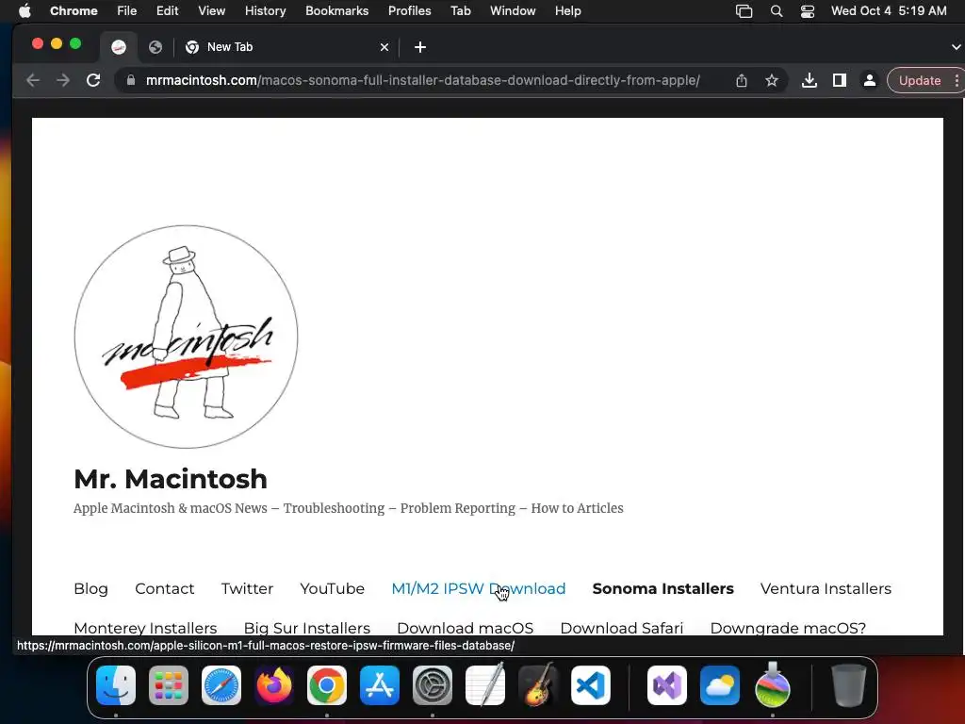
Task: Open Safari from the Dock
Action: coord(221,685)
